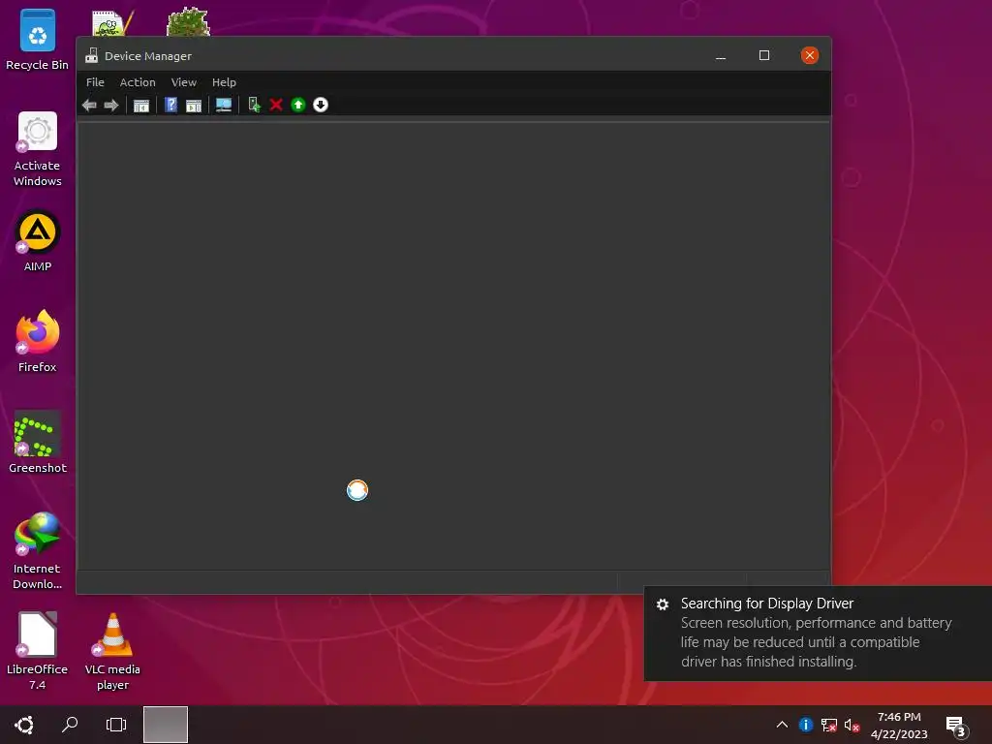Select the VLC media player desktop shortcut

(x=112, y=651)
